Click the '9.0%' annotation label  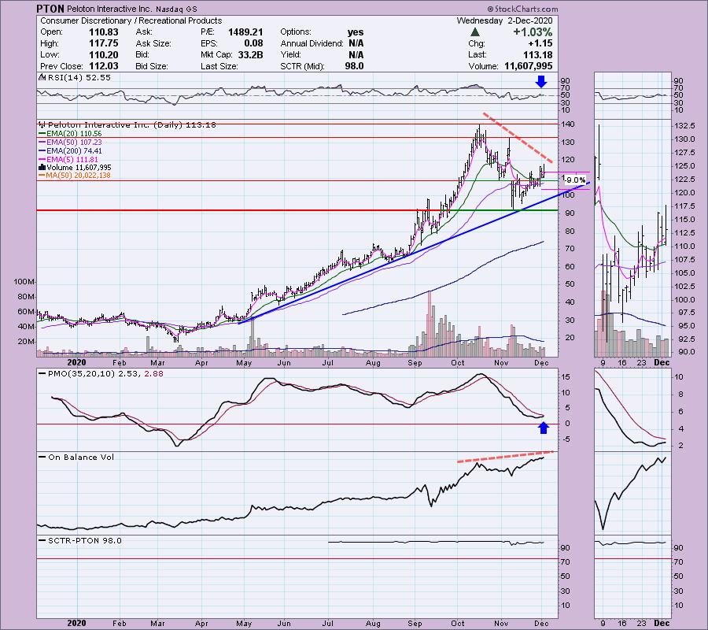tap(575, 180)
